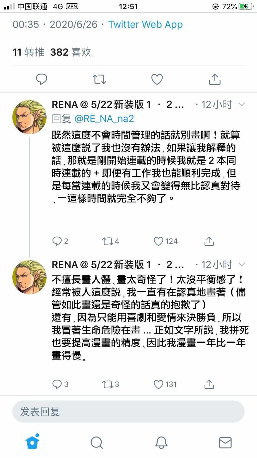Like the main tweet with heart icon
The height and width of the screenshot is (458, 257).
point(157,79)
